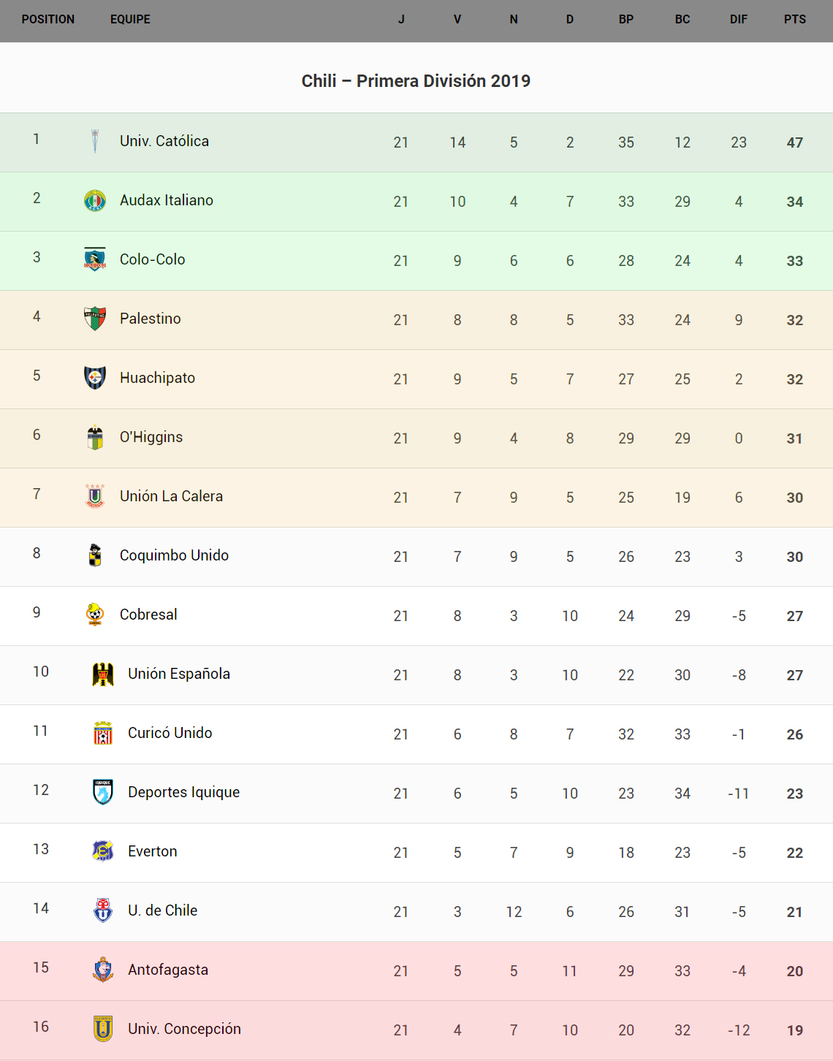Click the Palestino shield icon
833x1061 pixels.
95,319
